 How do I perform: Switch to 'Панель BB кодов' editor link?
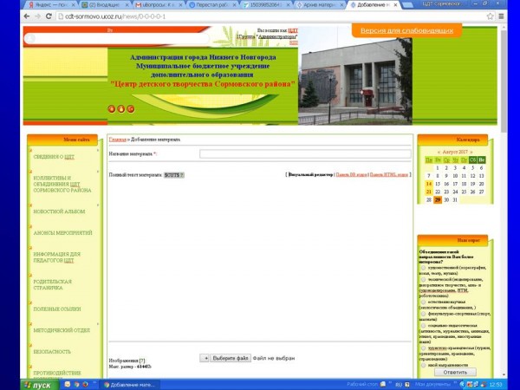pyautogui.click(x=351, y=174)
